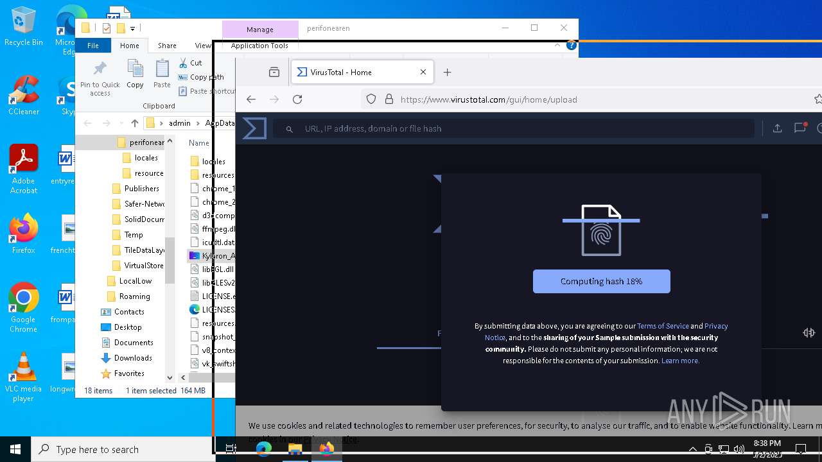Select LocalLow folder in navigation tree

[x=136, y=281]
